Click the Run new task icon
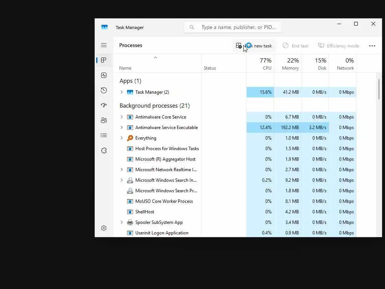 pos(239,46)
